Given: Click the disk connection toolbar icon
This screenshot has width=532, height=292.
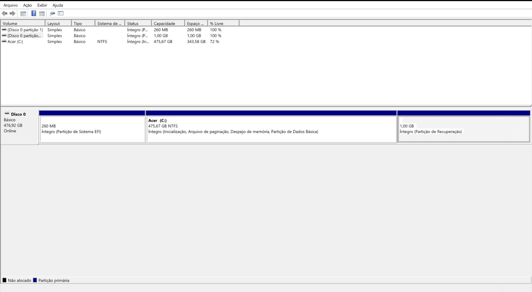Looking at the screenshot, I should click(52, 14).
